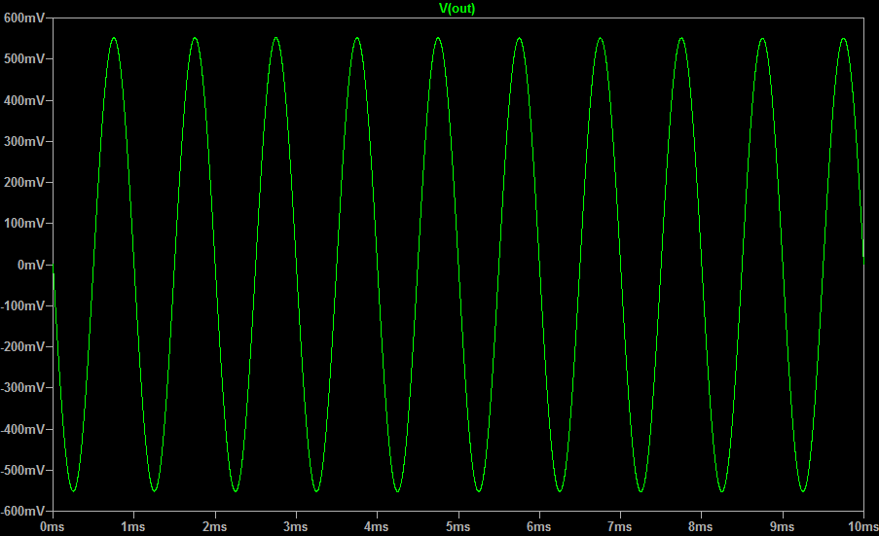Select the 400mV y-axis label

24,100
